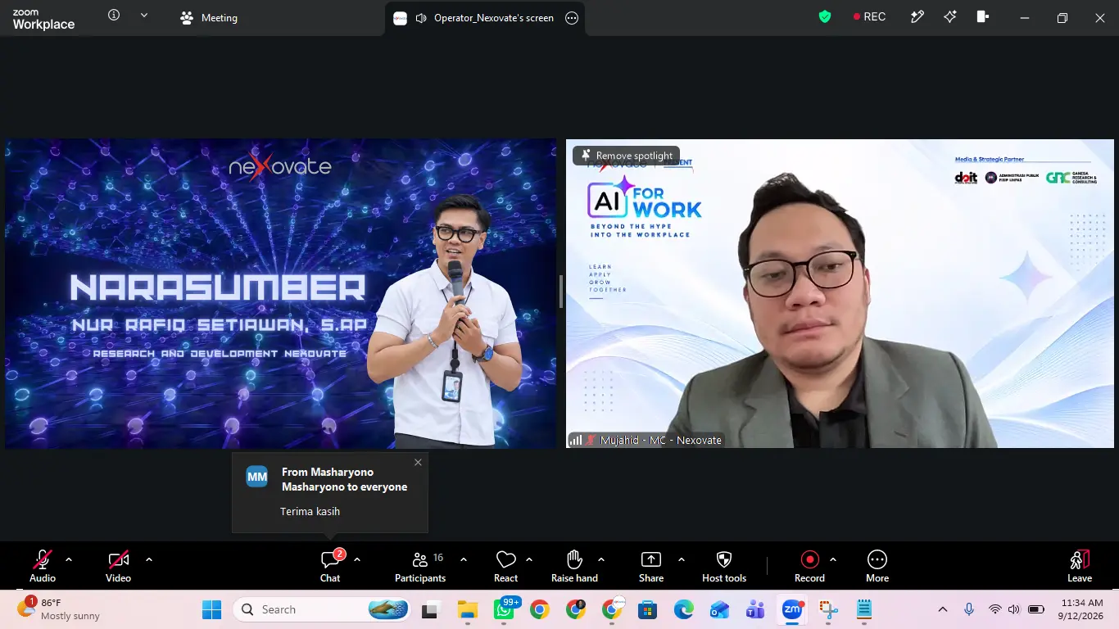Open the weather widget showing 86°F
Image resolution: width=1119 pixels, height=629 pixels.
pos(59,609)
